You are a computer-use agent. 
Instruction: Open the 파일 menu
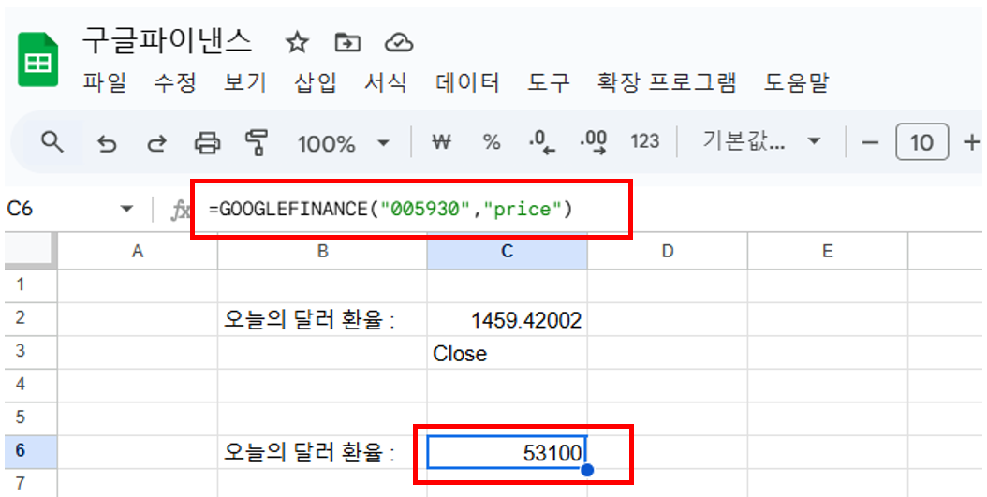point(105,82)
